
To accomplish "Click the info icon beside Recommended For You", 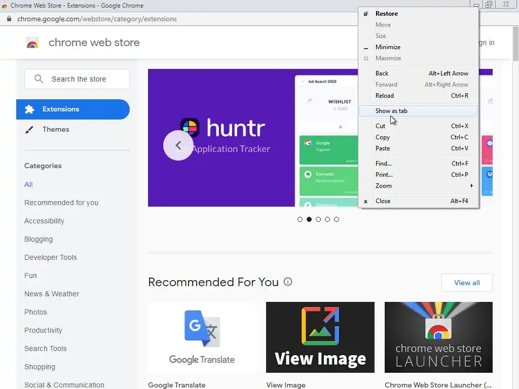I will [x=288, y=282].
